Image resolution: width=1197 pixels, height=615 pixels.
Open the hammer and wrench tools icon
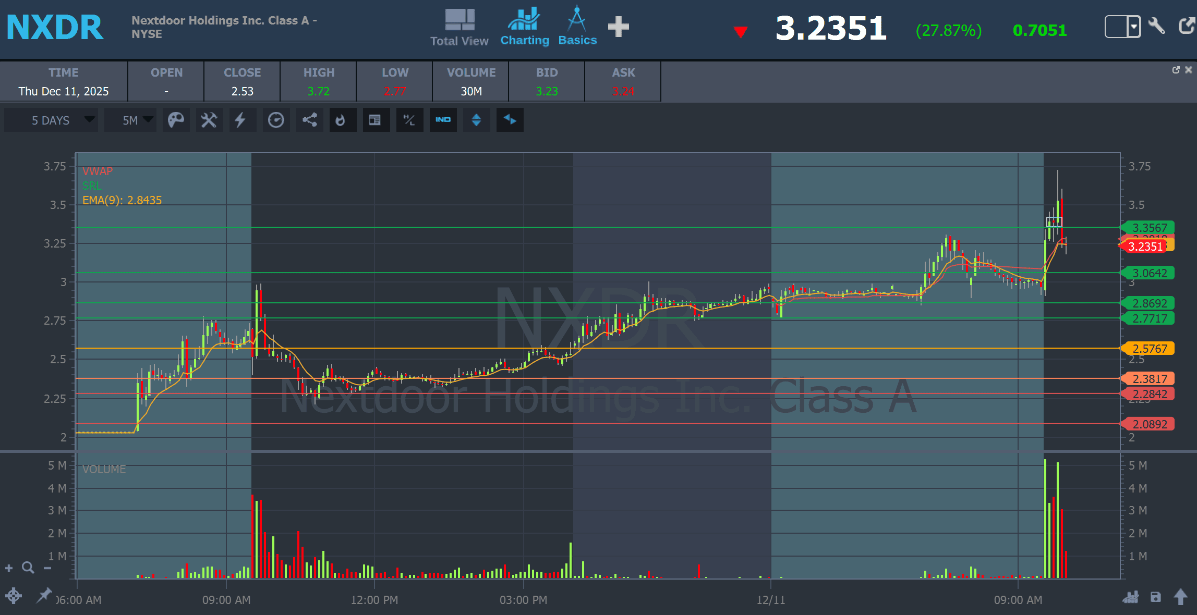click(209, 120)
